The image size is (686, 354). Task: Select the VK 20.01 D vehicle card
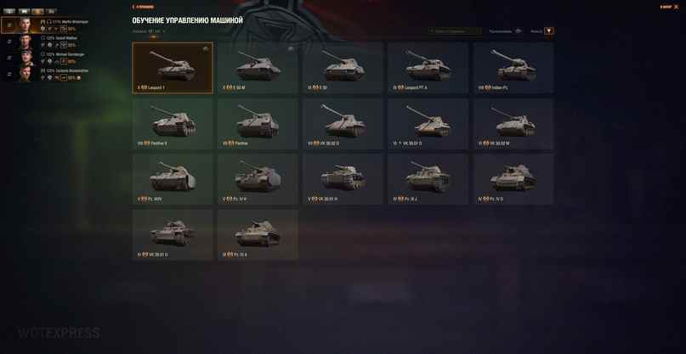(x=173, y=234)
